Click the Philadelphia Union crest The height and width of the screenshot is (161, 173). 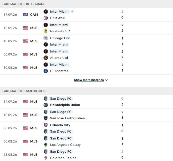[46, 105]
